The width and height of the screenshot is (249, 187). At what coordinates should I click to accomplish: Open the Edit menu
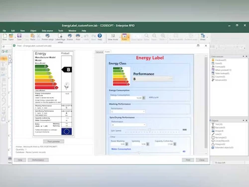pyautogui.click(x=13, y=31)
